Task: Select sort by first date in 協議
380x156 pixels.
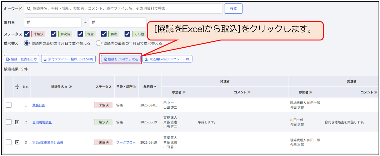Action: (27, 43)
